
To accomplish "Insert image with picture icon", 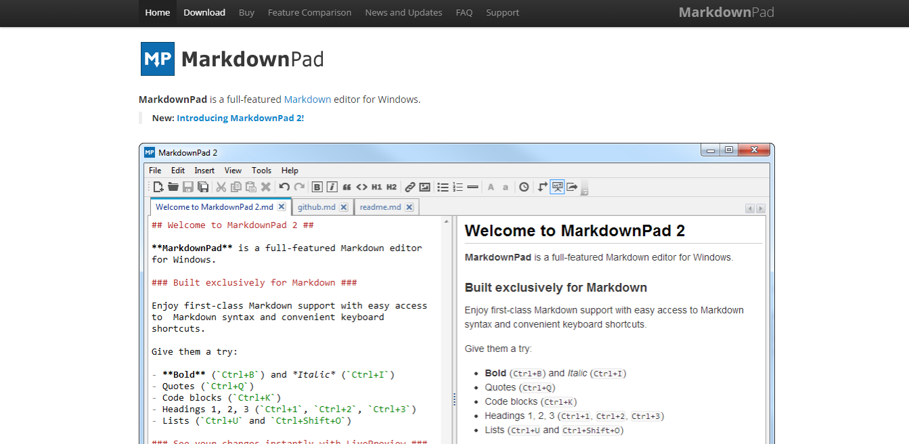I will click(425, 187).
